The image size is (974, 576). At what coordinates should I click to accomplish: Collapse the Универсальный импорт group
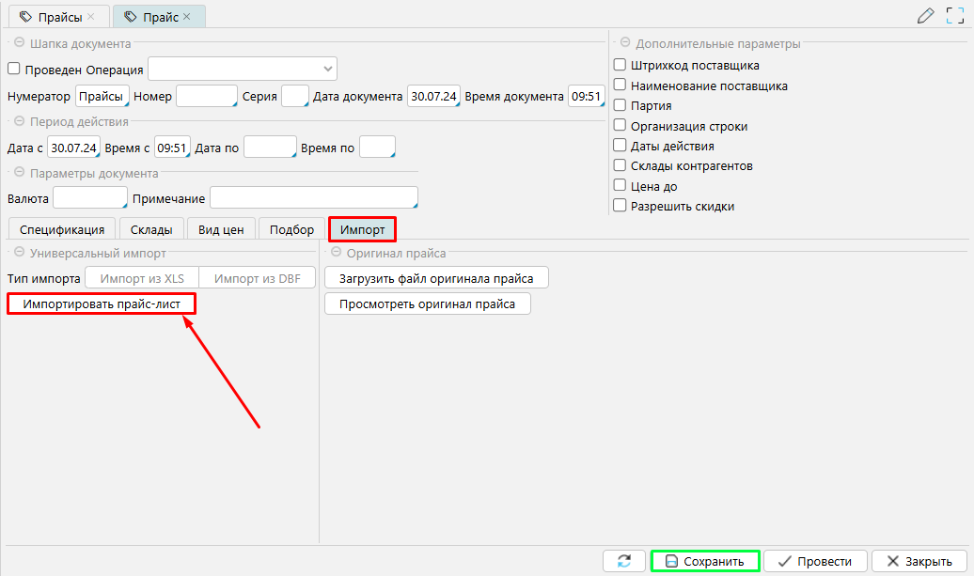coord(18,253)
